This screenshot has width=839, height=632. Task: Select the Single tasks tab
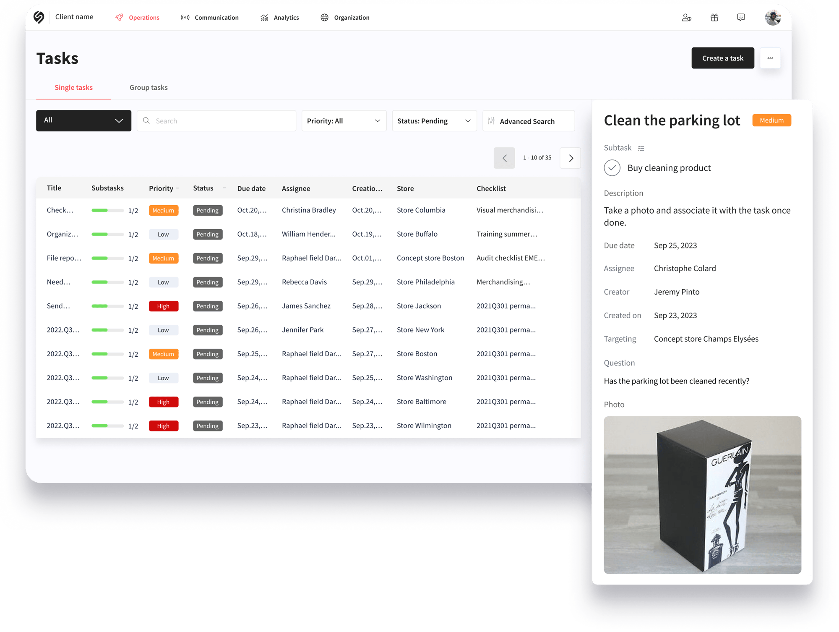coord(73,87)
